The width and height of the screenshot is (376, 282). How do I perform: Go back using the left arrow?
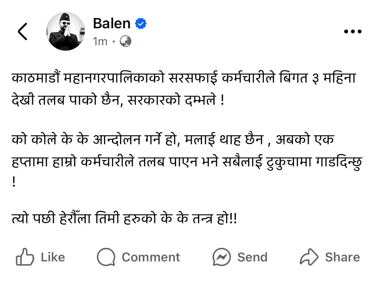coord(22,32)
